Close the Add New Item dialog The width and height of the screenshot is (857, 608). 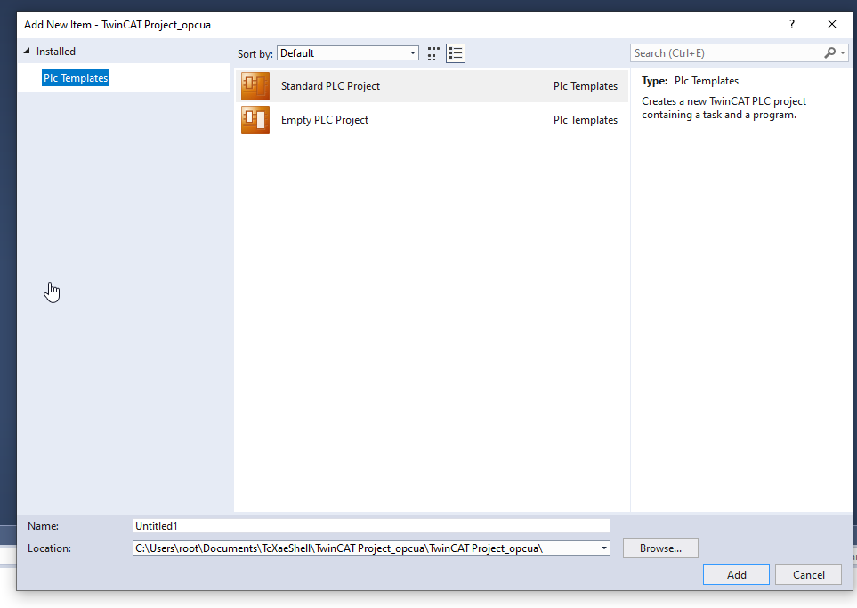click(x=832, y=24)
